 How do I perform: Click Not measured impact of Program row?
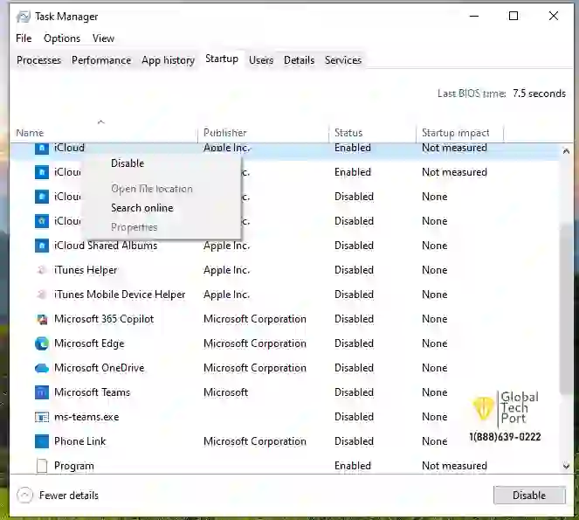(x=455, y=466)
